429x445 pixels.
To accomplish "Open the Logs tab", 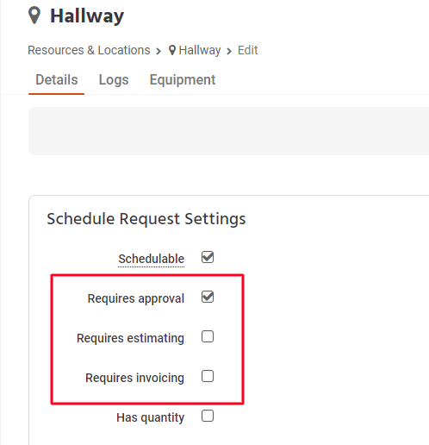I will [x=114, y=79].
